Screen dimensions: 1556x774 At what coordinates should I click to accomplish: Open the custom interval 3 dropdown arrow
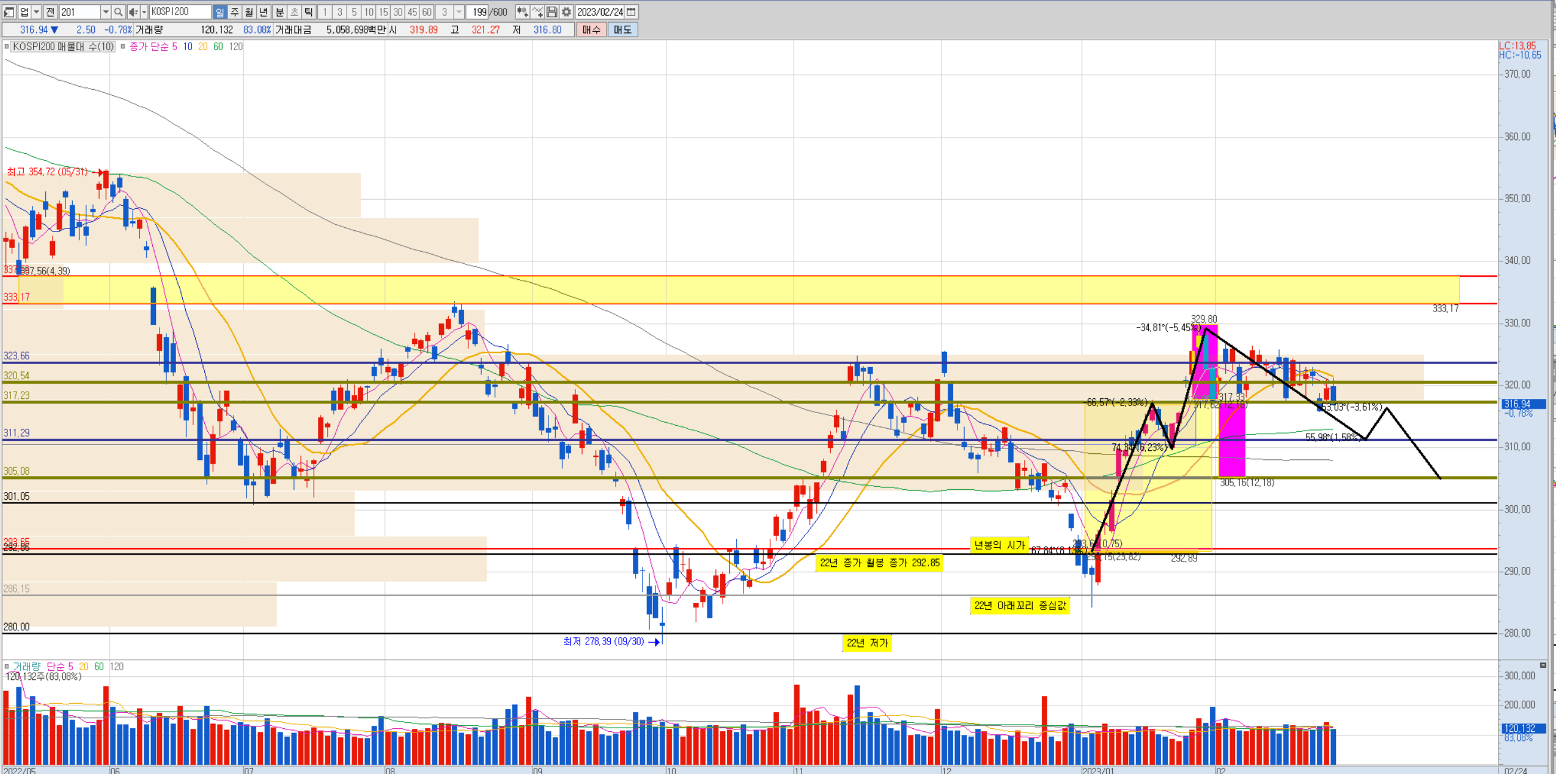[459, 12]
